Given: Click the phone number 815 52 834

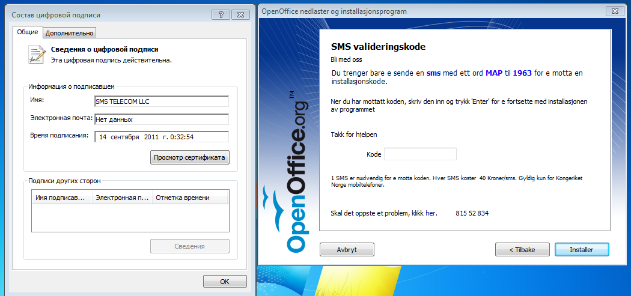Looking at the screenshot, I should coord(472,213).
